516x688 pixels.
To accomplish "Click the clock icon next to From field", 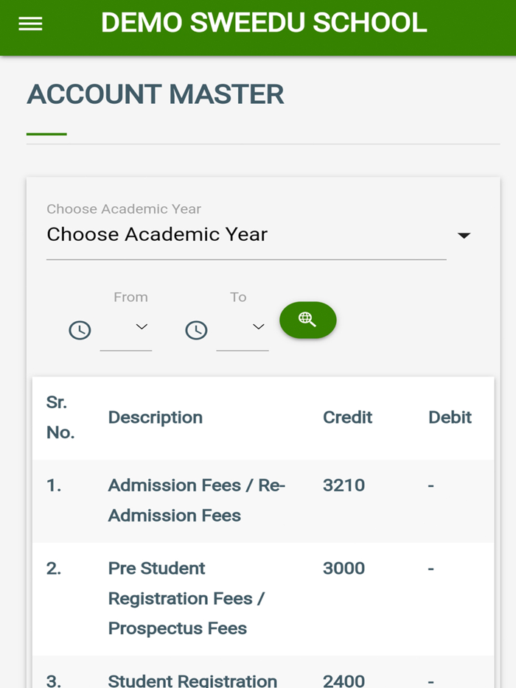I will 80,330.
